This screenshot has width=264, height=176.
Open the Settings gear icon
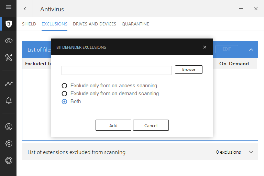click(9, 143)
